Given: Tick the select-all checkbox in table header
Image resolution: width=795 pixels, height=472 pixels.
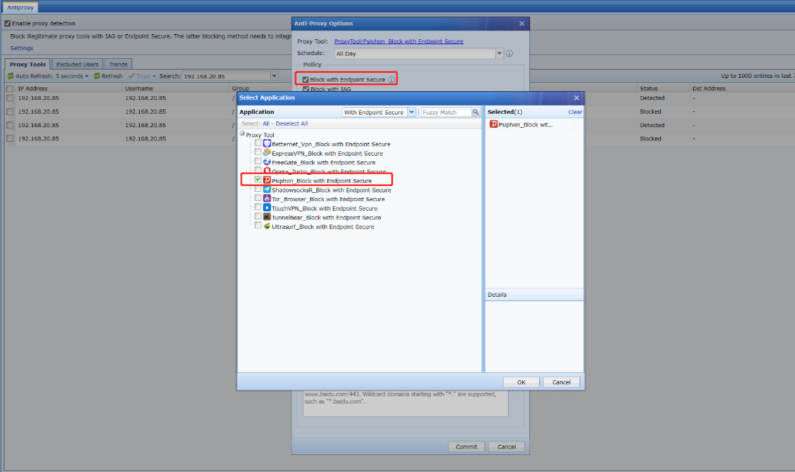Looking at the screenshot, I should point(9,89).
